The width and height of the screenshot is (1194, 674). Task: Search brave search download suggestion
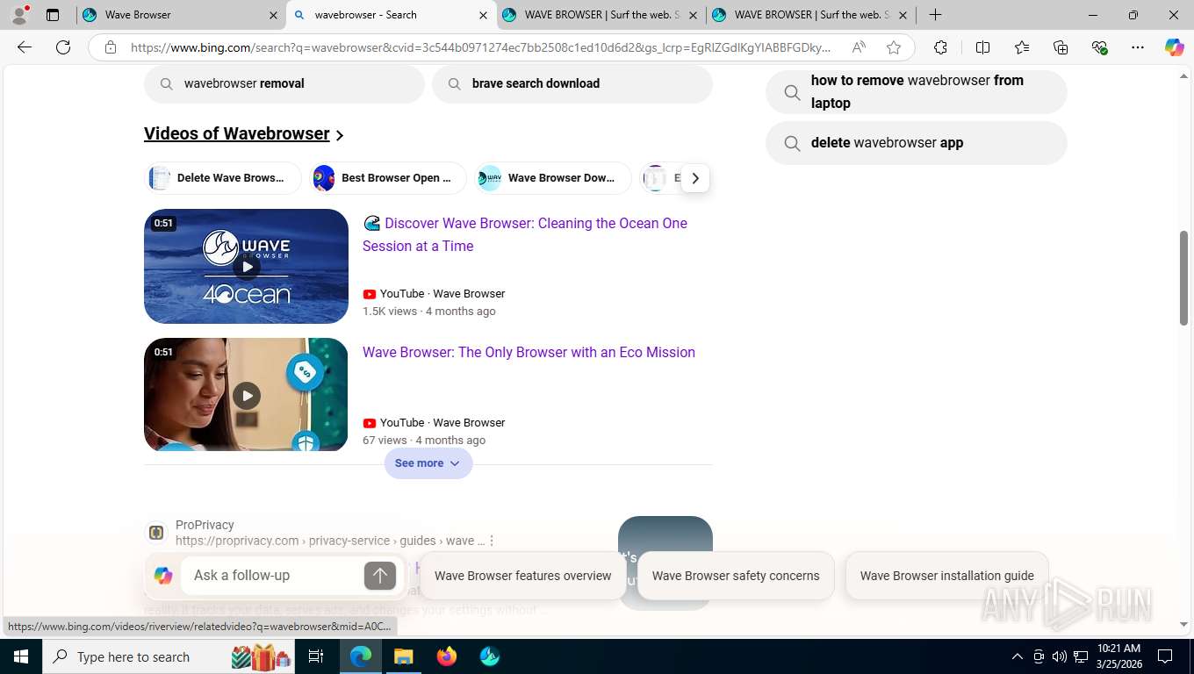click(572, 83)
